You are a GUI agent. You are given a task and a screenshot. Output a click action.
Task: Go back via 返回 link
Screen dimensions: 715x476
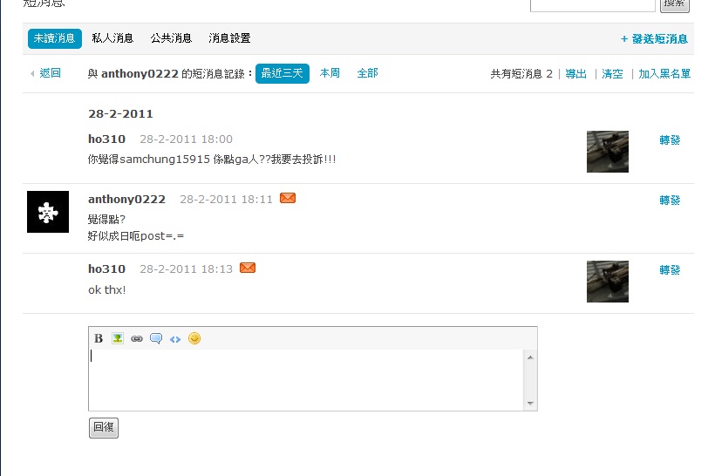[x=51, y=73]
